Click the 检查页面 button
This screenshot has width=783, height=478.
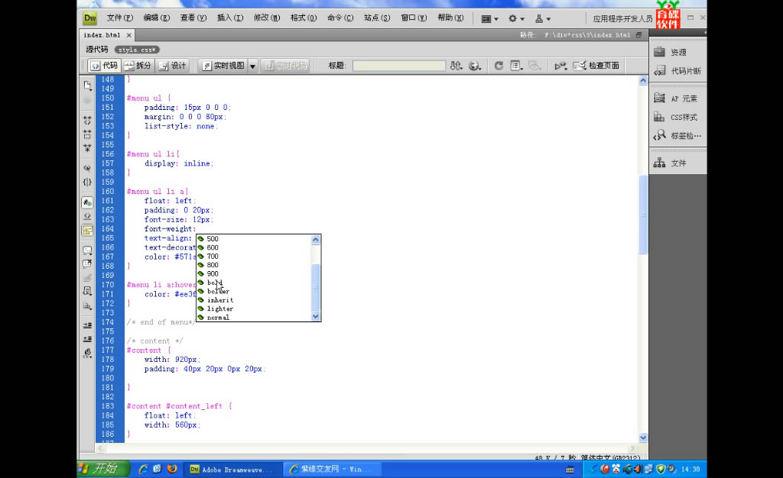(x=596, y=66)
